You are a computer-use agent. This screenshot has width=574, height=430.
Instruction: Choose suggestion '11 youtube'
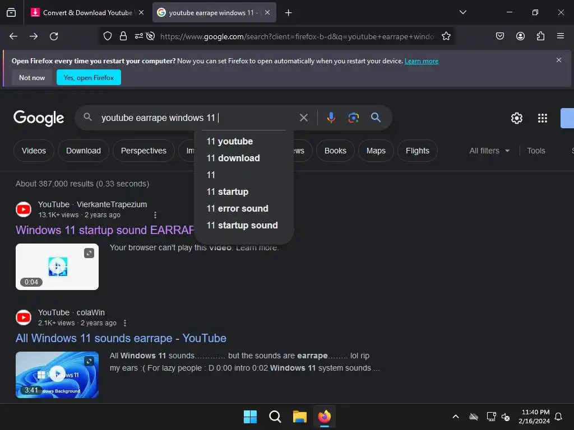click(244, 142)
